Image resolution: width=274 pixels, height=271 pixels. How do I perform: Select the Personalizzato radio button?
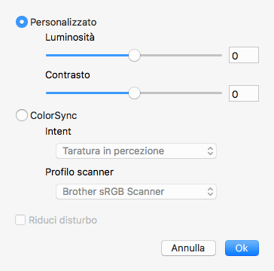(22, 22)
